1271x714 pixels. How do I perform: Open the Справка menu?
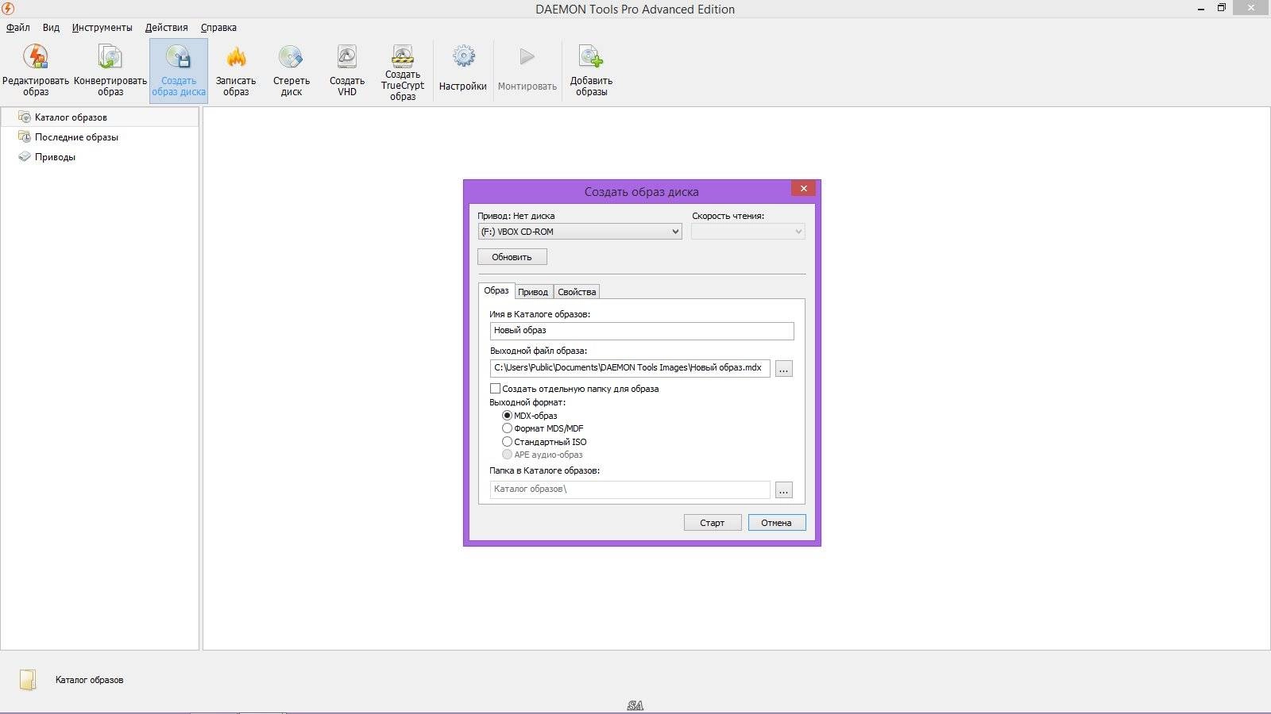(218, 28)
